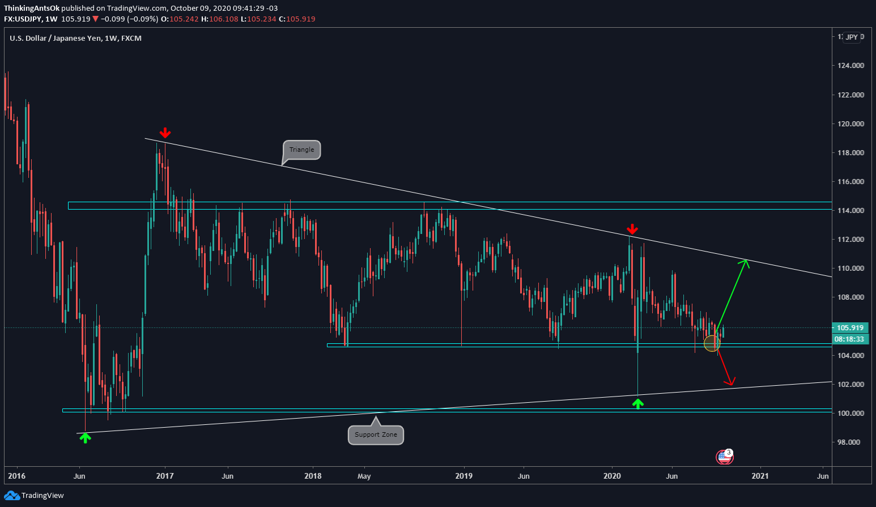This screenshot has width=876, height=507.
Task: Click the chart title U.S. Dollar / Japanese Yen
Action: tap(56, 38)
